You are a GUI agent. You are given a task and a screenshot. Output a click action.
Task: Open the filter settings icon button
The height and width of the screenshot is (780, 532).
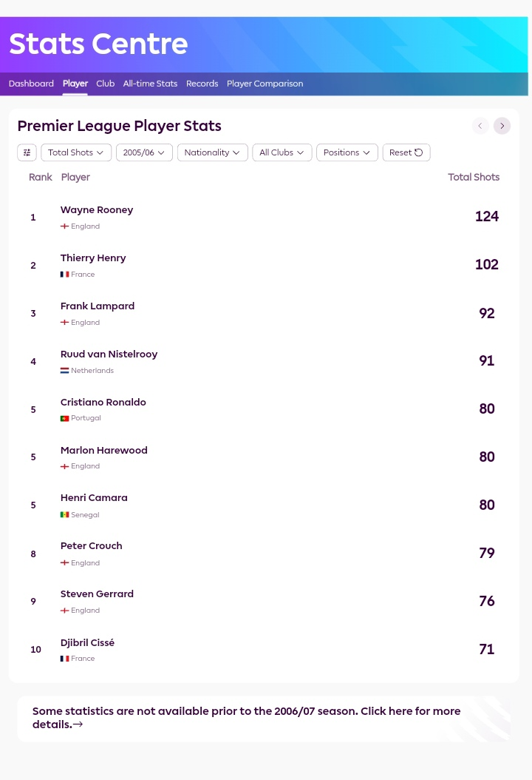27,152
